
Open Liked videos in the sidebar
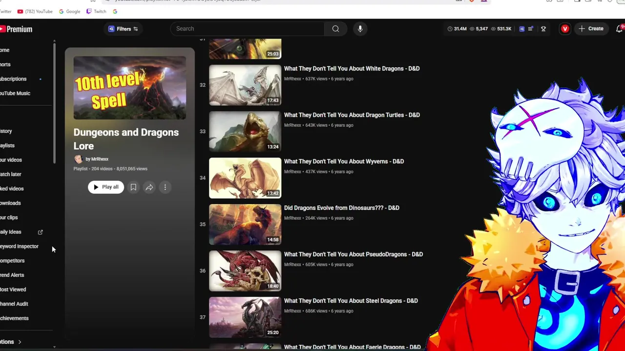point(12,189)
